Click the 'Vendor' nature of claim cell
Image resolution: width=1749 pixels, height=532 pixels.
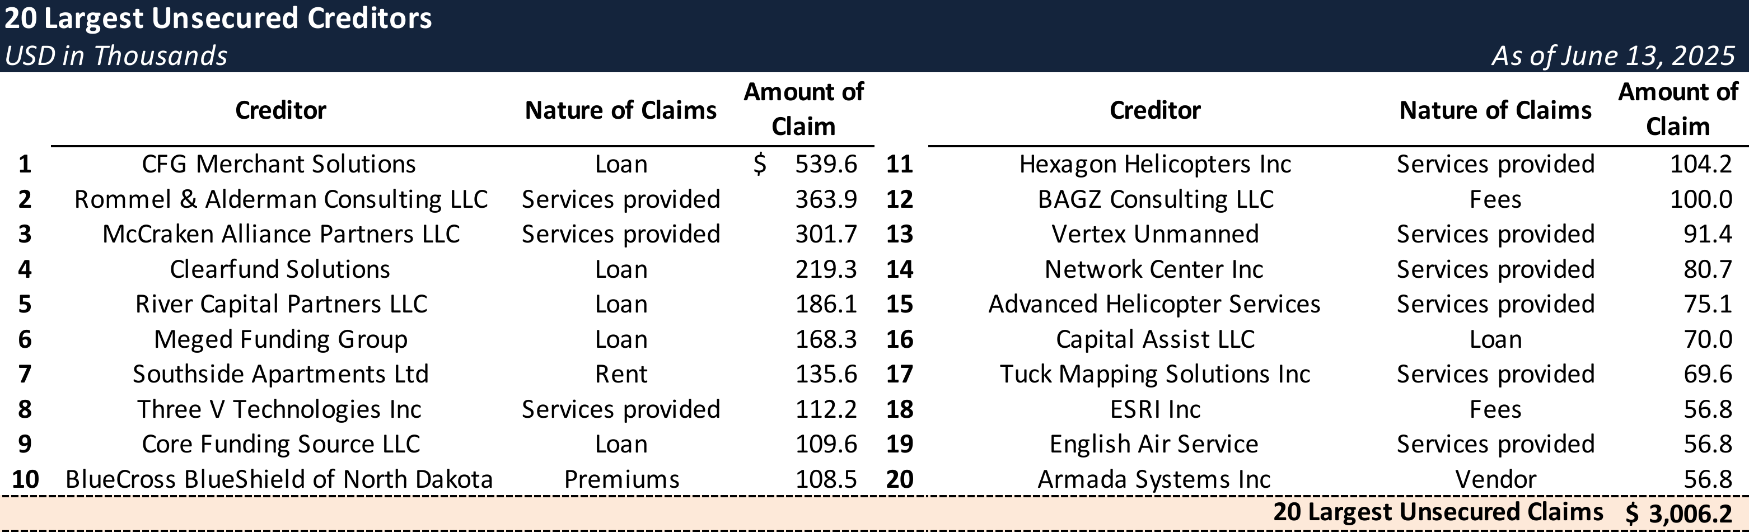point(1495,480)
